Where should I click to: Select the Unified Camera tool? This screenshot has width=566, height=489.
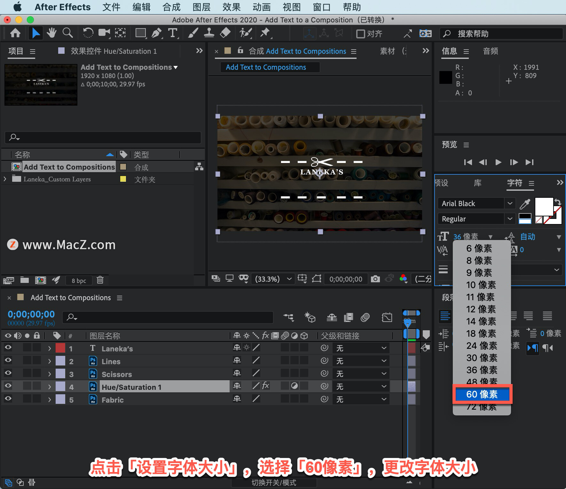coord(104,33)
